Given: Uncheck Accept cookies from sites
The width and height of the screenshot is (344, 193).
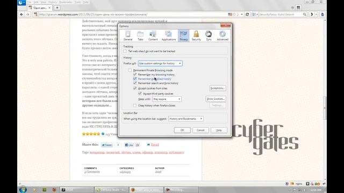Looking at the screenshot, I should [135, 88].
